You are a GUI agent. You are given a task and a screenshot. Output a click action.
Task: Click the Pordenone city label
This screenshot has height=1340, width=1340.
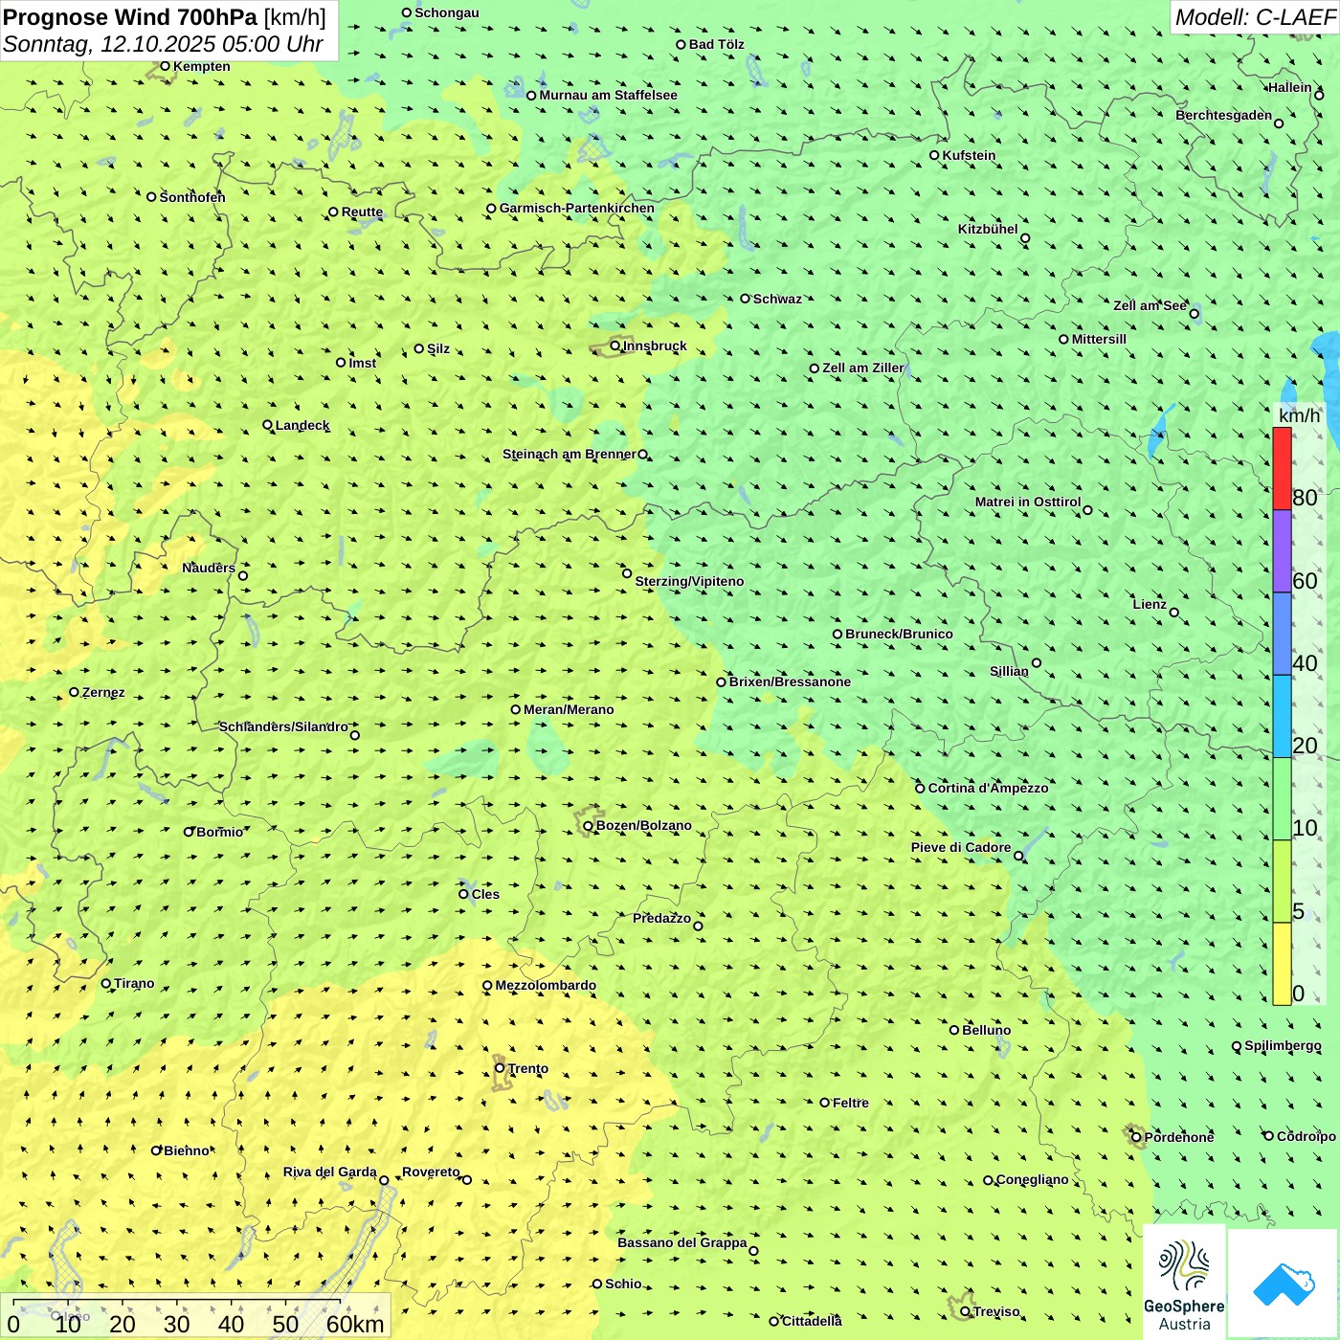pos(1179,1137)
